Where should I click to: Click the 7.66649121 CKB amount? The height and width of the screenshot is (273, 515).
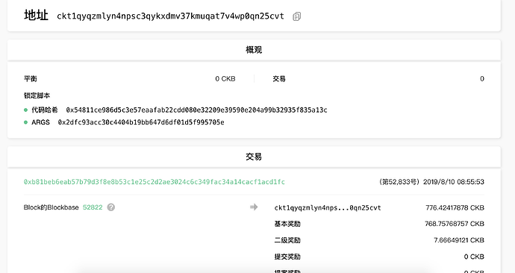459,240
